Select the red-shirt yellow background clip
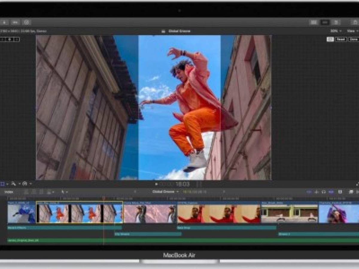Screen dimensions: 359x269 219,212
